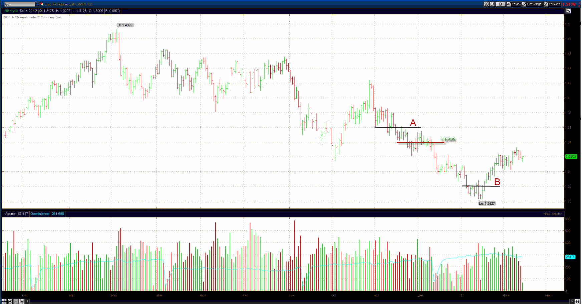The width and height of the screenshot is (582, 304).
Task: Click the O: 1.3175 open value
Action: point(46,11)
